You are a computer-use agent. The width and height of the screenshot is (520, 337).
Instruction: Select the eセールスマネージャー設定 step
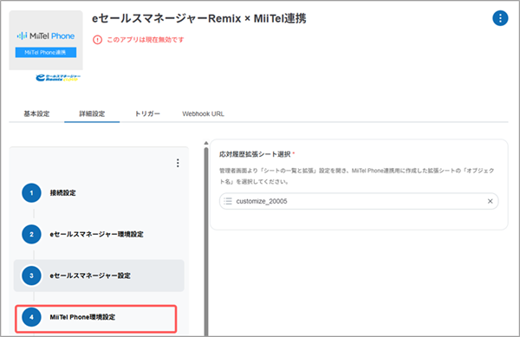(99, 275)
